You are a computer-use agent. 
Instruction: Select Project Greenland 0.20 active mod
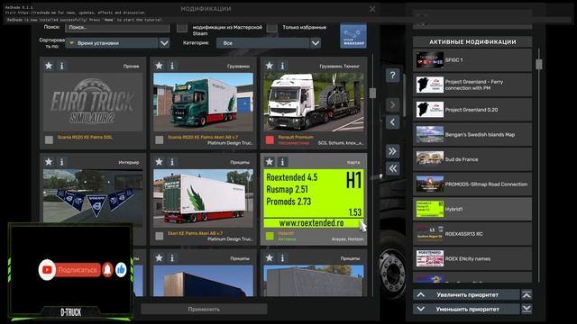(472, 110)
